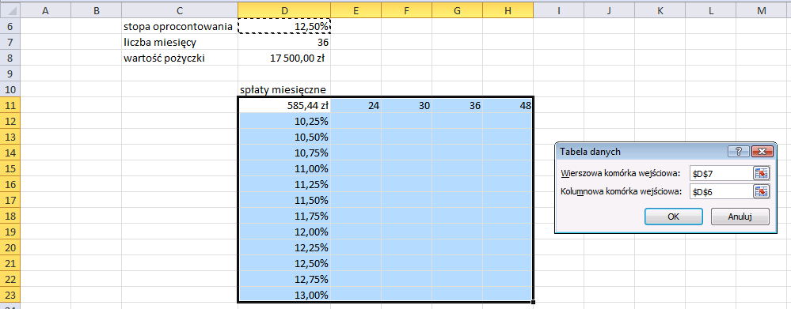Click the select-all corner of the sheet
Screen dimensions: 791x309
10,10
